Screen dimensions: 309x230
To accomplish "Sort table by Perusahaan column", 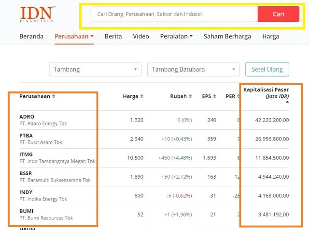I will [37, 96].
